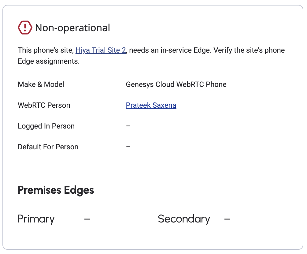Click the Premises Edges section heading
Viewport: 307px width, 254px height.
[x=56, y=190]
